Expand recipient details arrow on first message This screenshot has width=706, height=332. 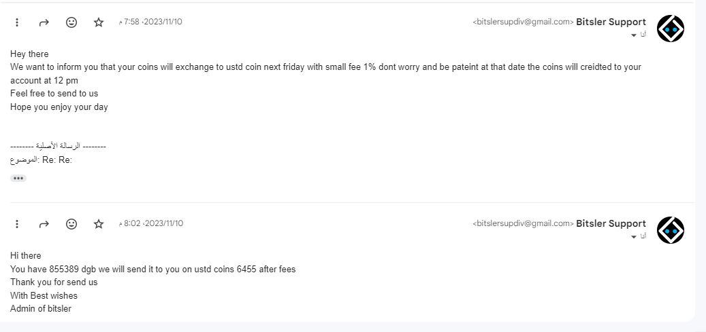point(634,35)
